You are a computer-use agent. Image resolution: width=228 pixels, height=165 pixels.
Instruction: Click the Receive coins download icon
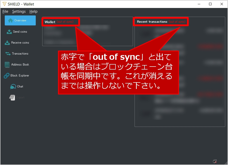coord(7,43)
